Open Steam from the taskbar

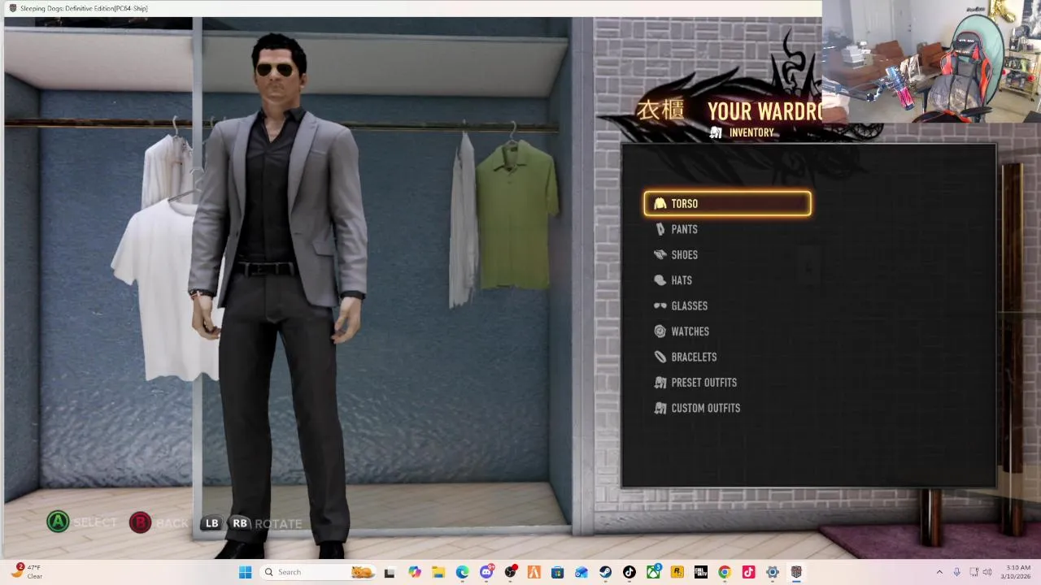pos(605,572)
